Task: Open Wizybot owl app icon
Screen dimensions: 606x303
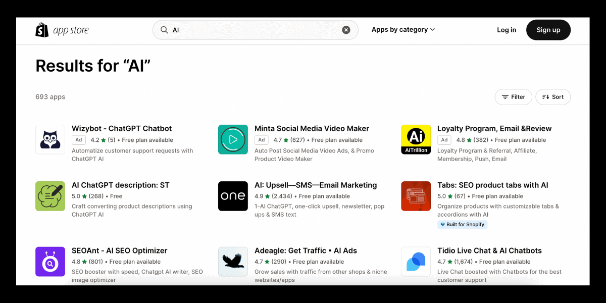Action: coord(50,139)
